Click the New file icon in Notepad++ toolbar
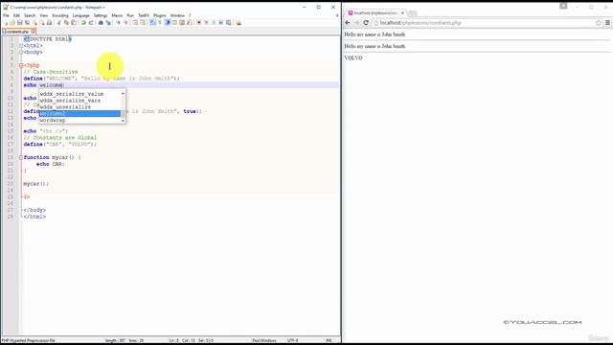Viewport: 613px width, 345px height. click(x=7, y=23)
